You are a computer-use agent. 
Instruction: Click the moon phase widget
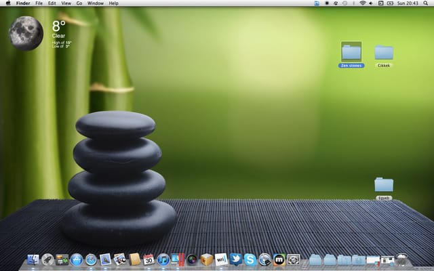pyautogui.click(x=26, y=33)
